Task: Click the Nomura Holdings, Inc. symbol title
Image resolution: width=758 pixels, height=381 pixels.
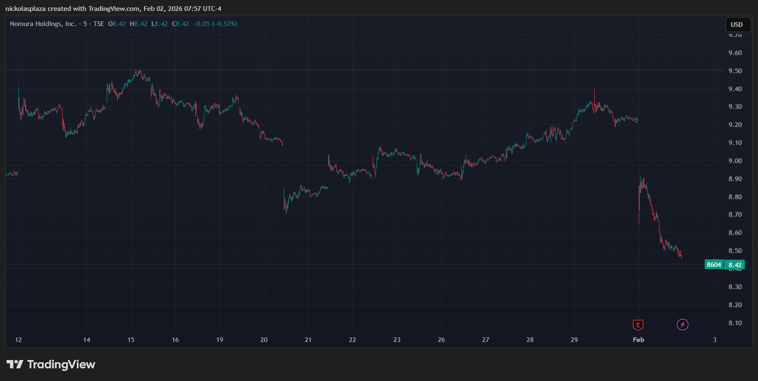Action: (x=43, y=24)
